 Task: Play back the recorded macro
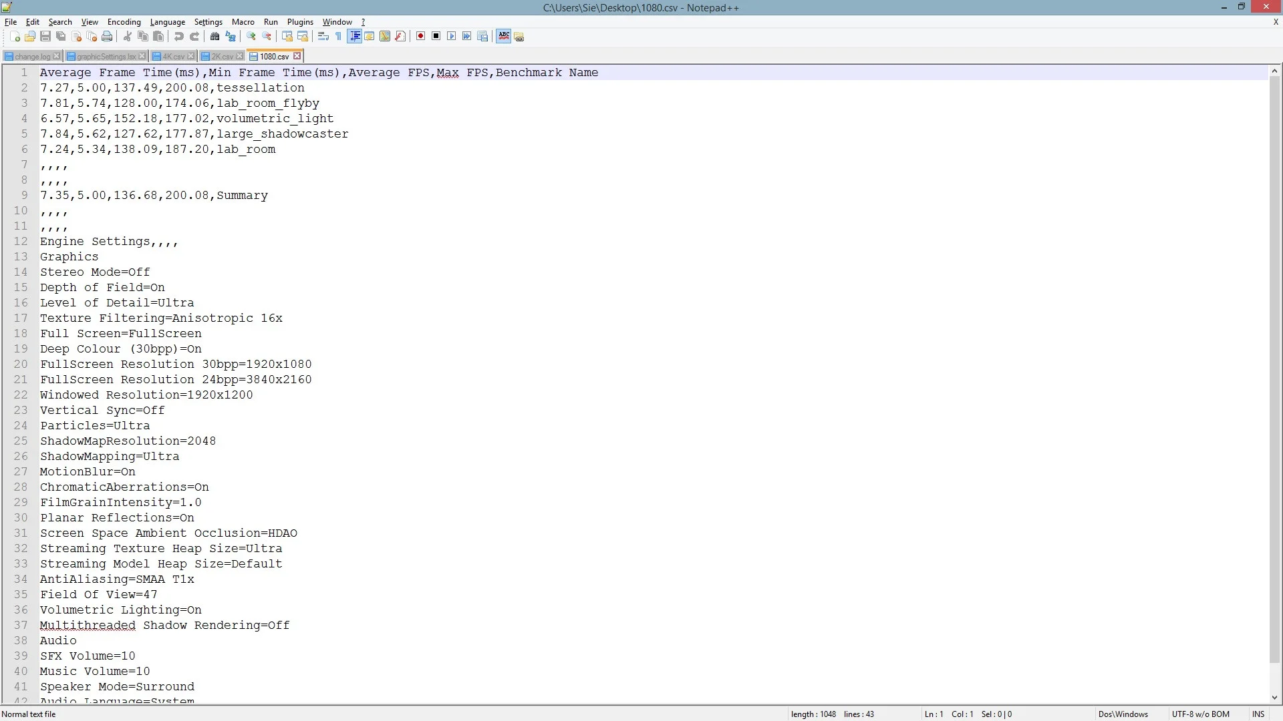pos(452,36)
